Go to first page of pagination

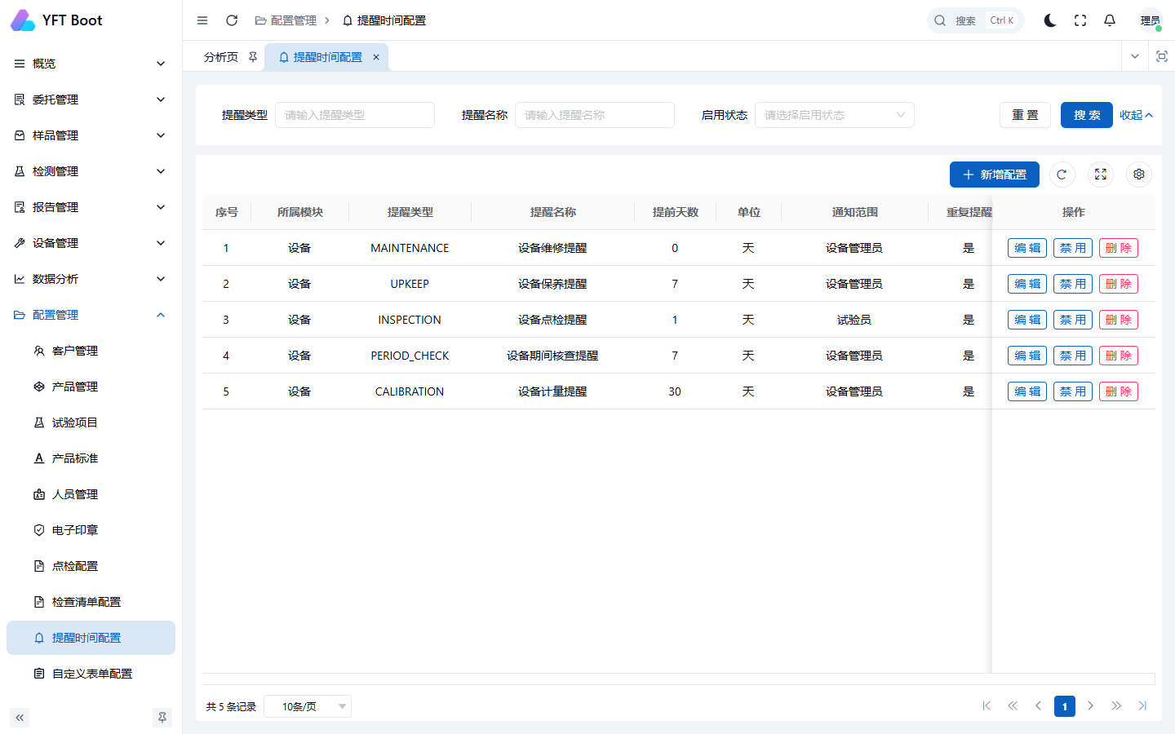987,706
